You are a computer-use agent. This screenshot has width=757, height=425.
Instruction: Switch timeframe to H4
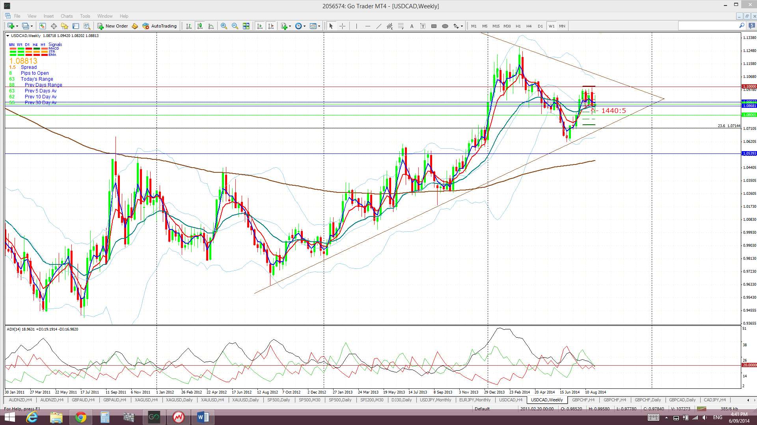[x=529, y=26]
